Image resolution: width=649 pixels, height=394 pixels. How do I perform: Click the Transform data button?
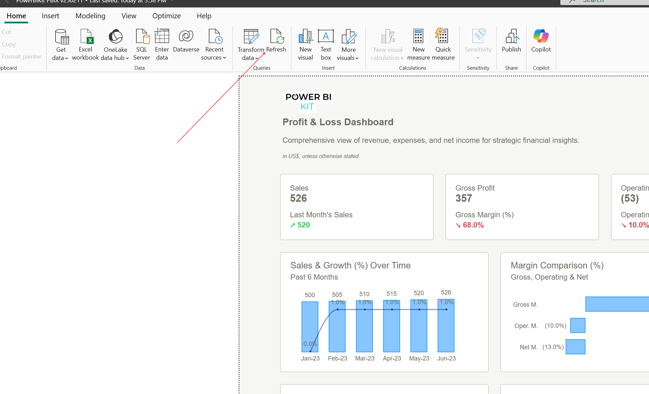[250, 45]
